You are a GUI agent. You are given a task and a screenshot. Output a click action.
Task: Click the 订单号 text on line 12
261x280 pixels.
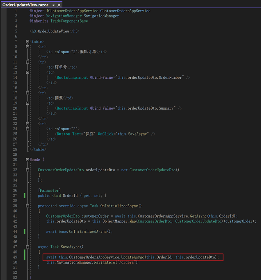click(61, 67)
